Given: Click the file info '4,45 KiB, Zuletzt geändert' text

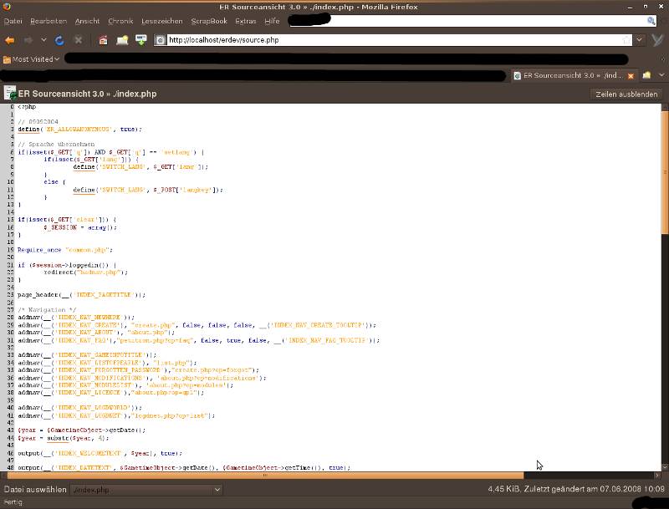Looking at the screenshot, I should pos(576,489).
